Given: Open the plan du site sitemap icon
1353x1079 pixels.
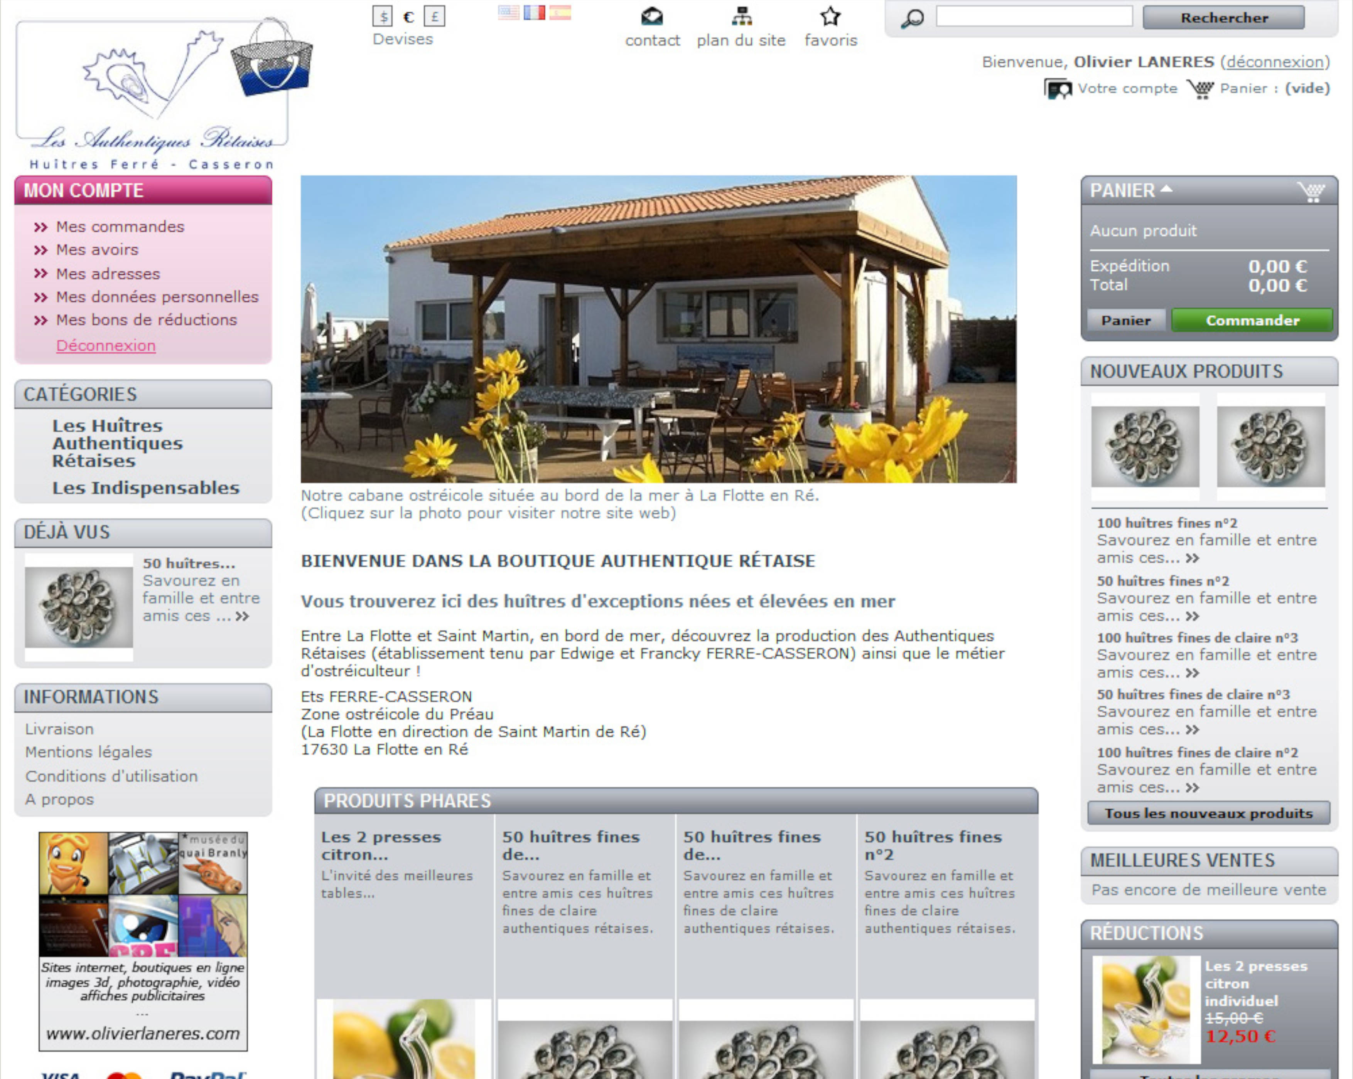Looking at the screenshot, I should [742, 16].
